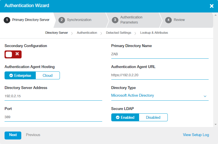Viewport: 218px width, 144px height.
Task: Open the Detected Settings sub-step
Action: click(x=118, y=33)
